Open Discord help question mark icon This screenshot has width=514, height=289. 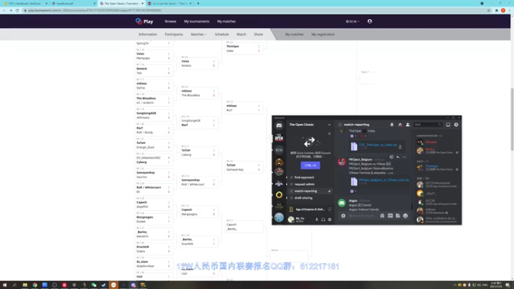pyautogui.click(x=456, y=125)
